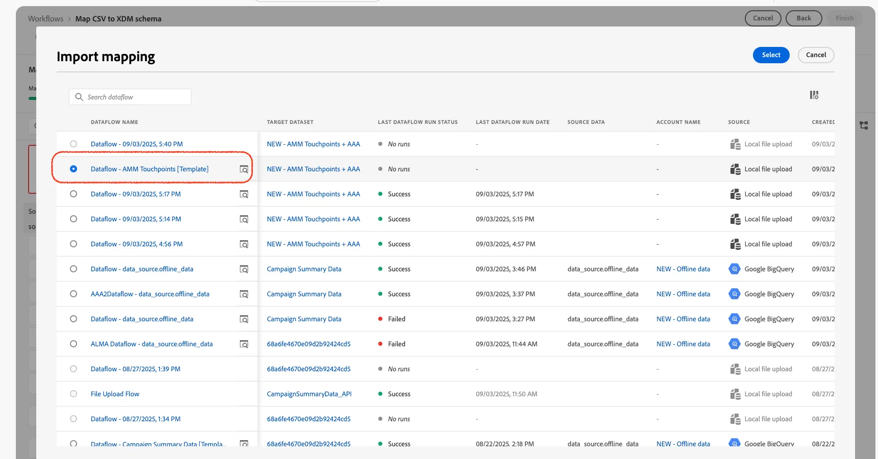878x459 pixels.
Task: Open the column settings icon
Action: click(814, 95)
